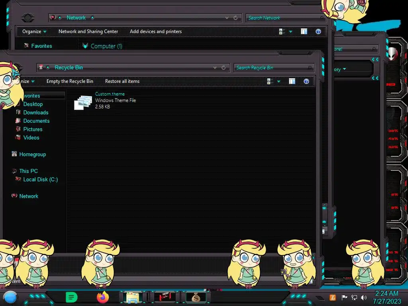
Task: Select Videos in navigation pane
Action: click(31, 137)
